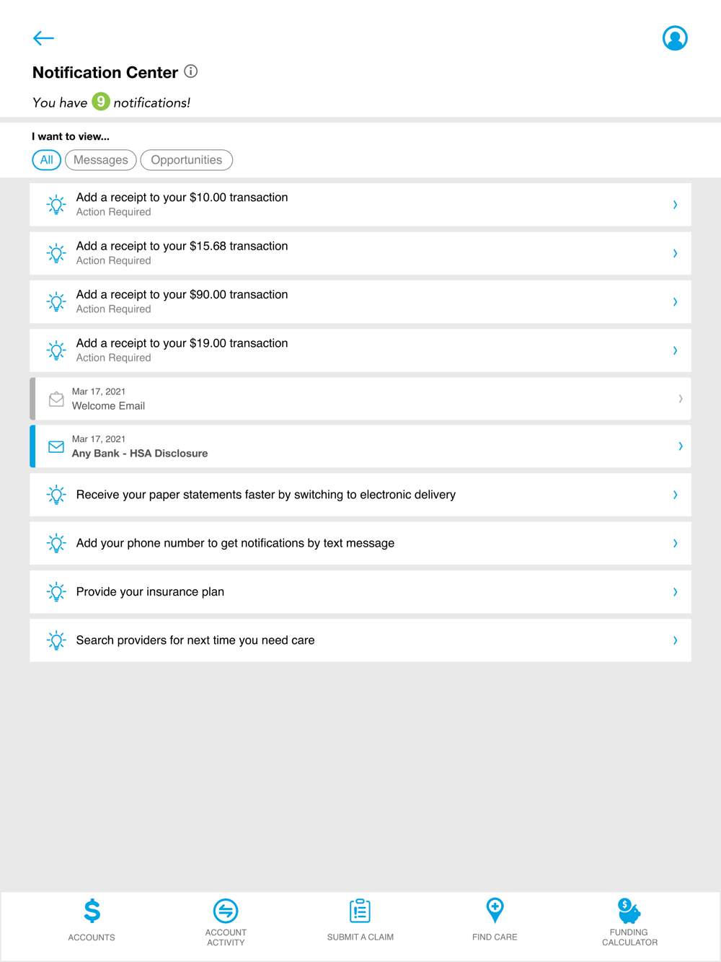
Task: Go to Account Activity icon
Action: [x=226, y=911]
